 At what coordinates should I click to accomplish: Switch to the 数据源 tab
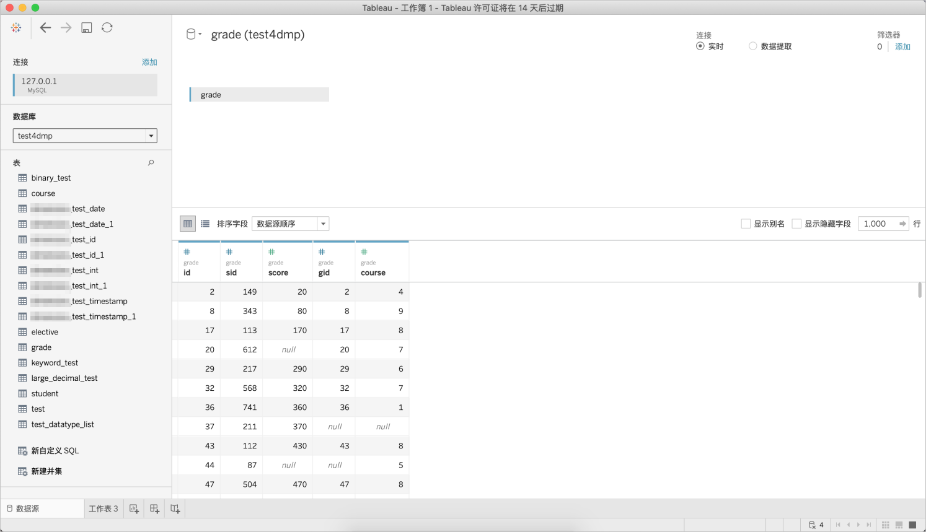[42, 508]
